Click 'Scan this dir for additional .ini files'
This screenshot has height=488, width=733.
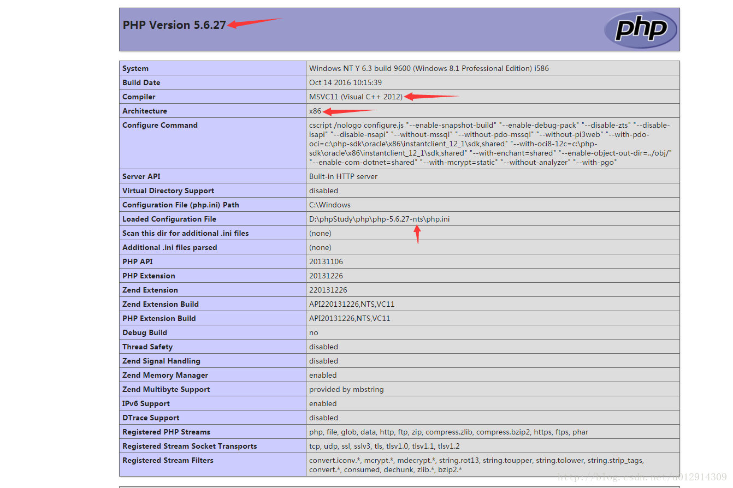(186, 233)
